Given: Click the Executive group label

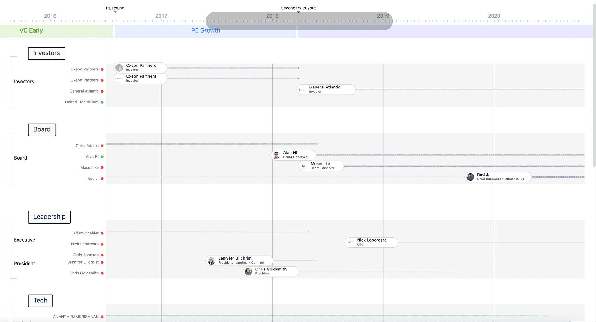Looking at the screenshot, I should (x=25, y=240).
